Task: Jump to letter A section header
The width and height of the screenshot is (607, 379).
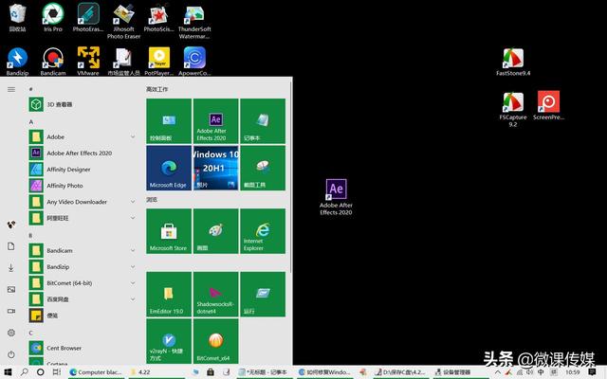Action: (31, 122)
